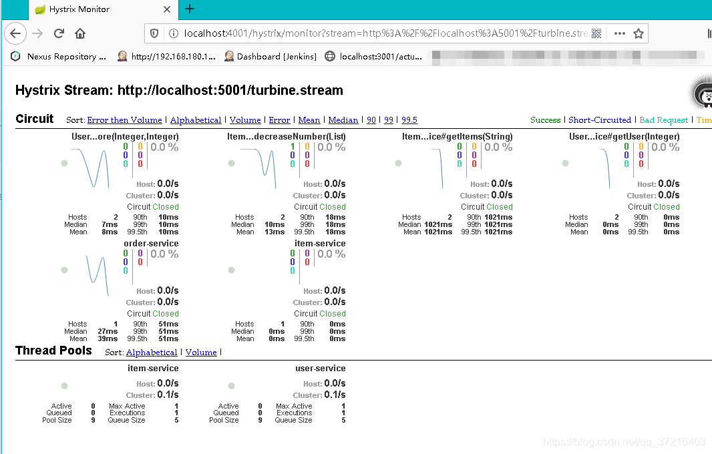Click the Hystrix hedgehog logo

[x=701, y=93]
